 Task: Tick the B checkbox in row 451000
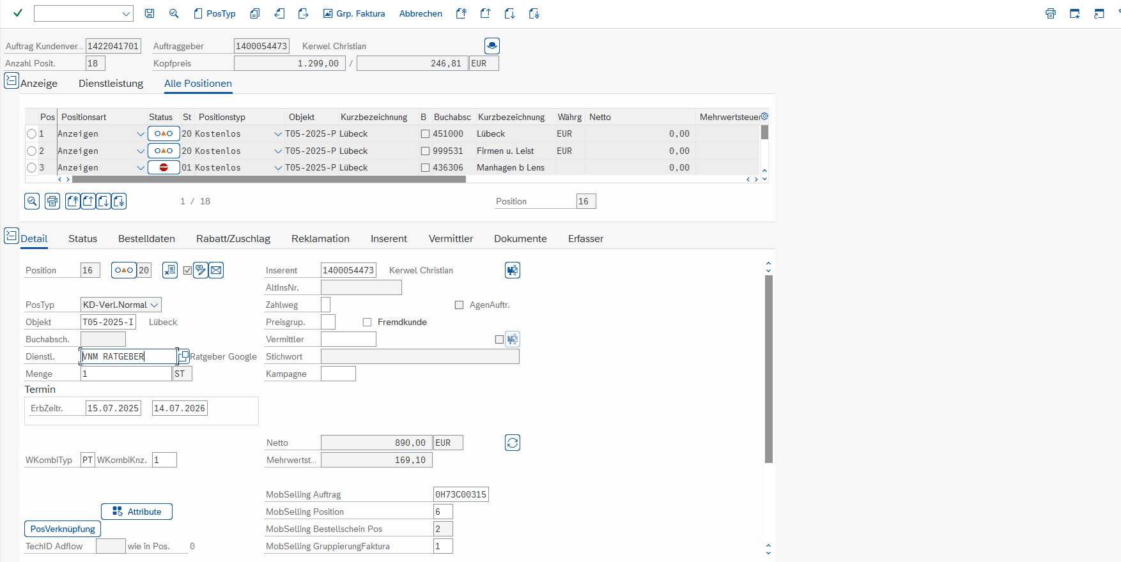(x=425, y=134)
